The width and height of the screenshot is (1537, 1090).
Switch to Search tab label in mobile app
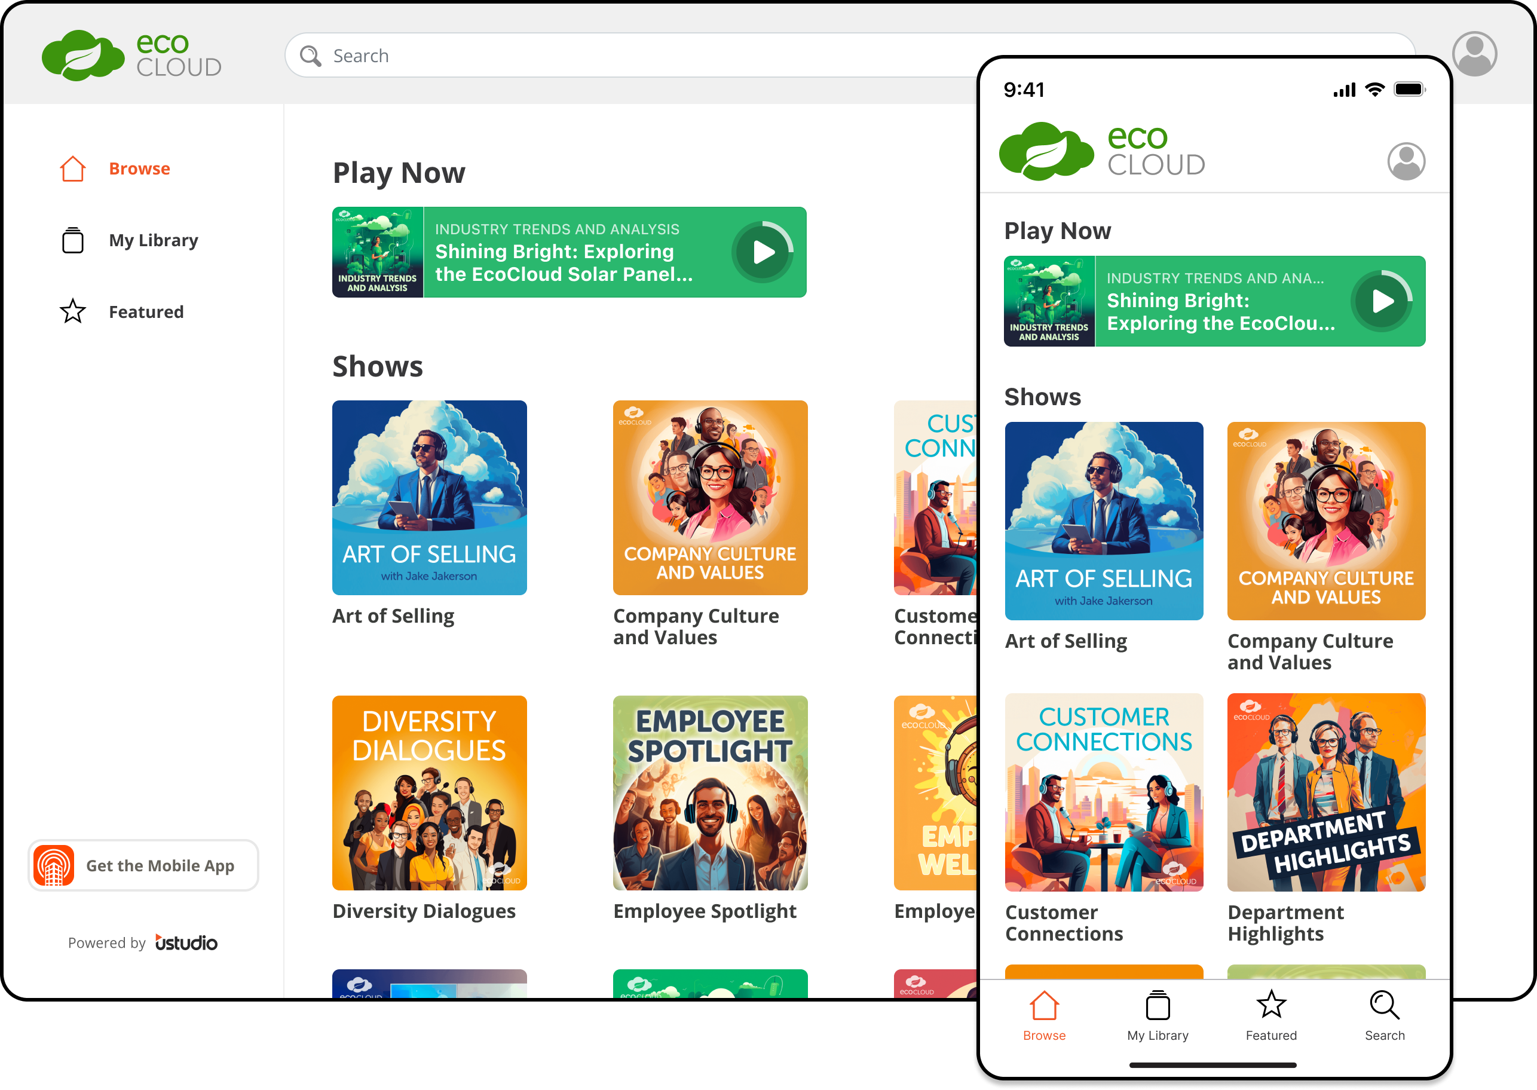point(1385,1035)
